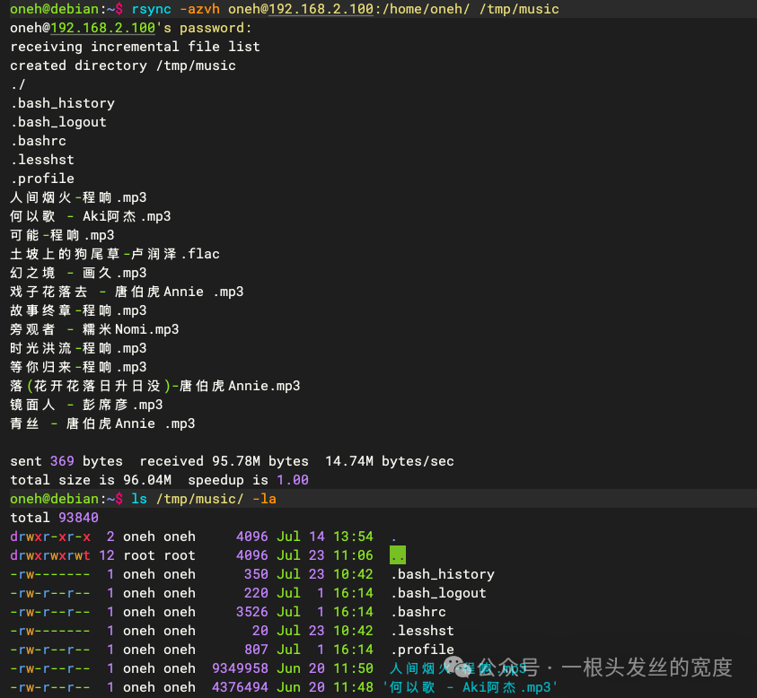Click the 'total 93840' line

[54, 518]
